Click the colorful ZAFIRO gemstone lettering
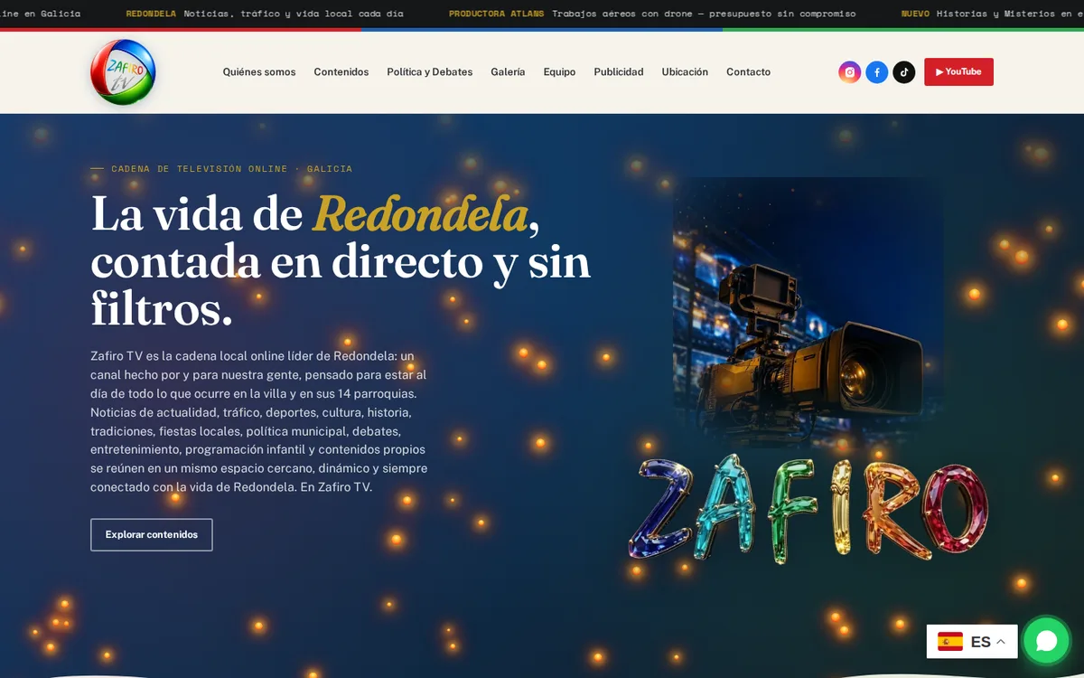The width and height of the screenshot is (1084, 678). 808,508
